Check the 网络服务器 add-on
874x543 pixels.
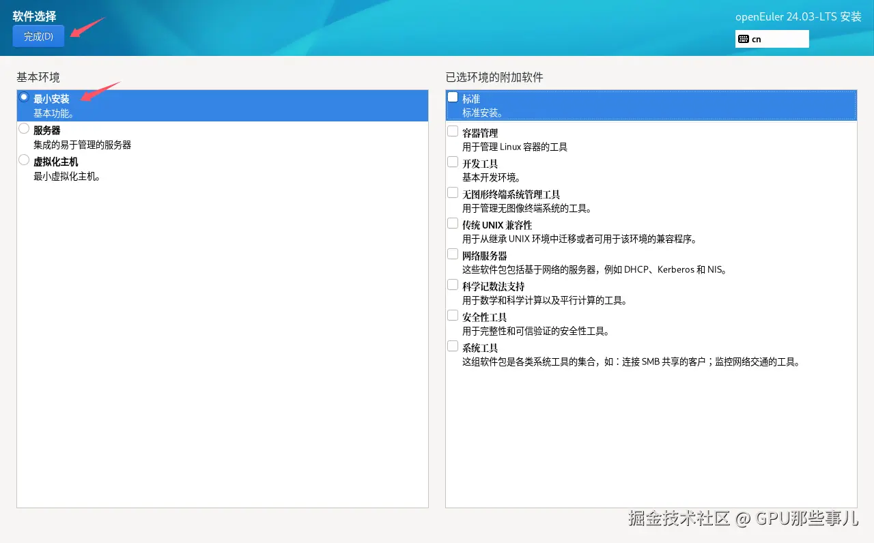453,253
